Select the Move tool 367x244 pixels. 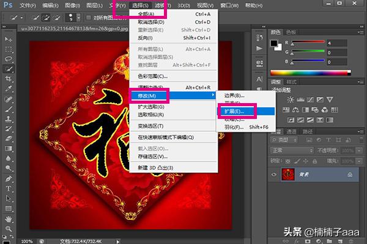pos(9,39)
